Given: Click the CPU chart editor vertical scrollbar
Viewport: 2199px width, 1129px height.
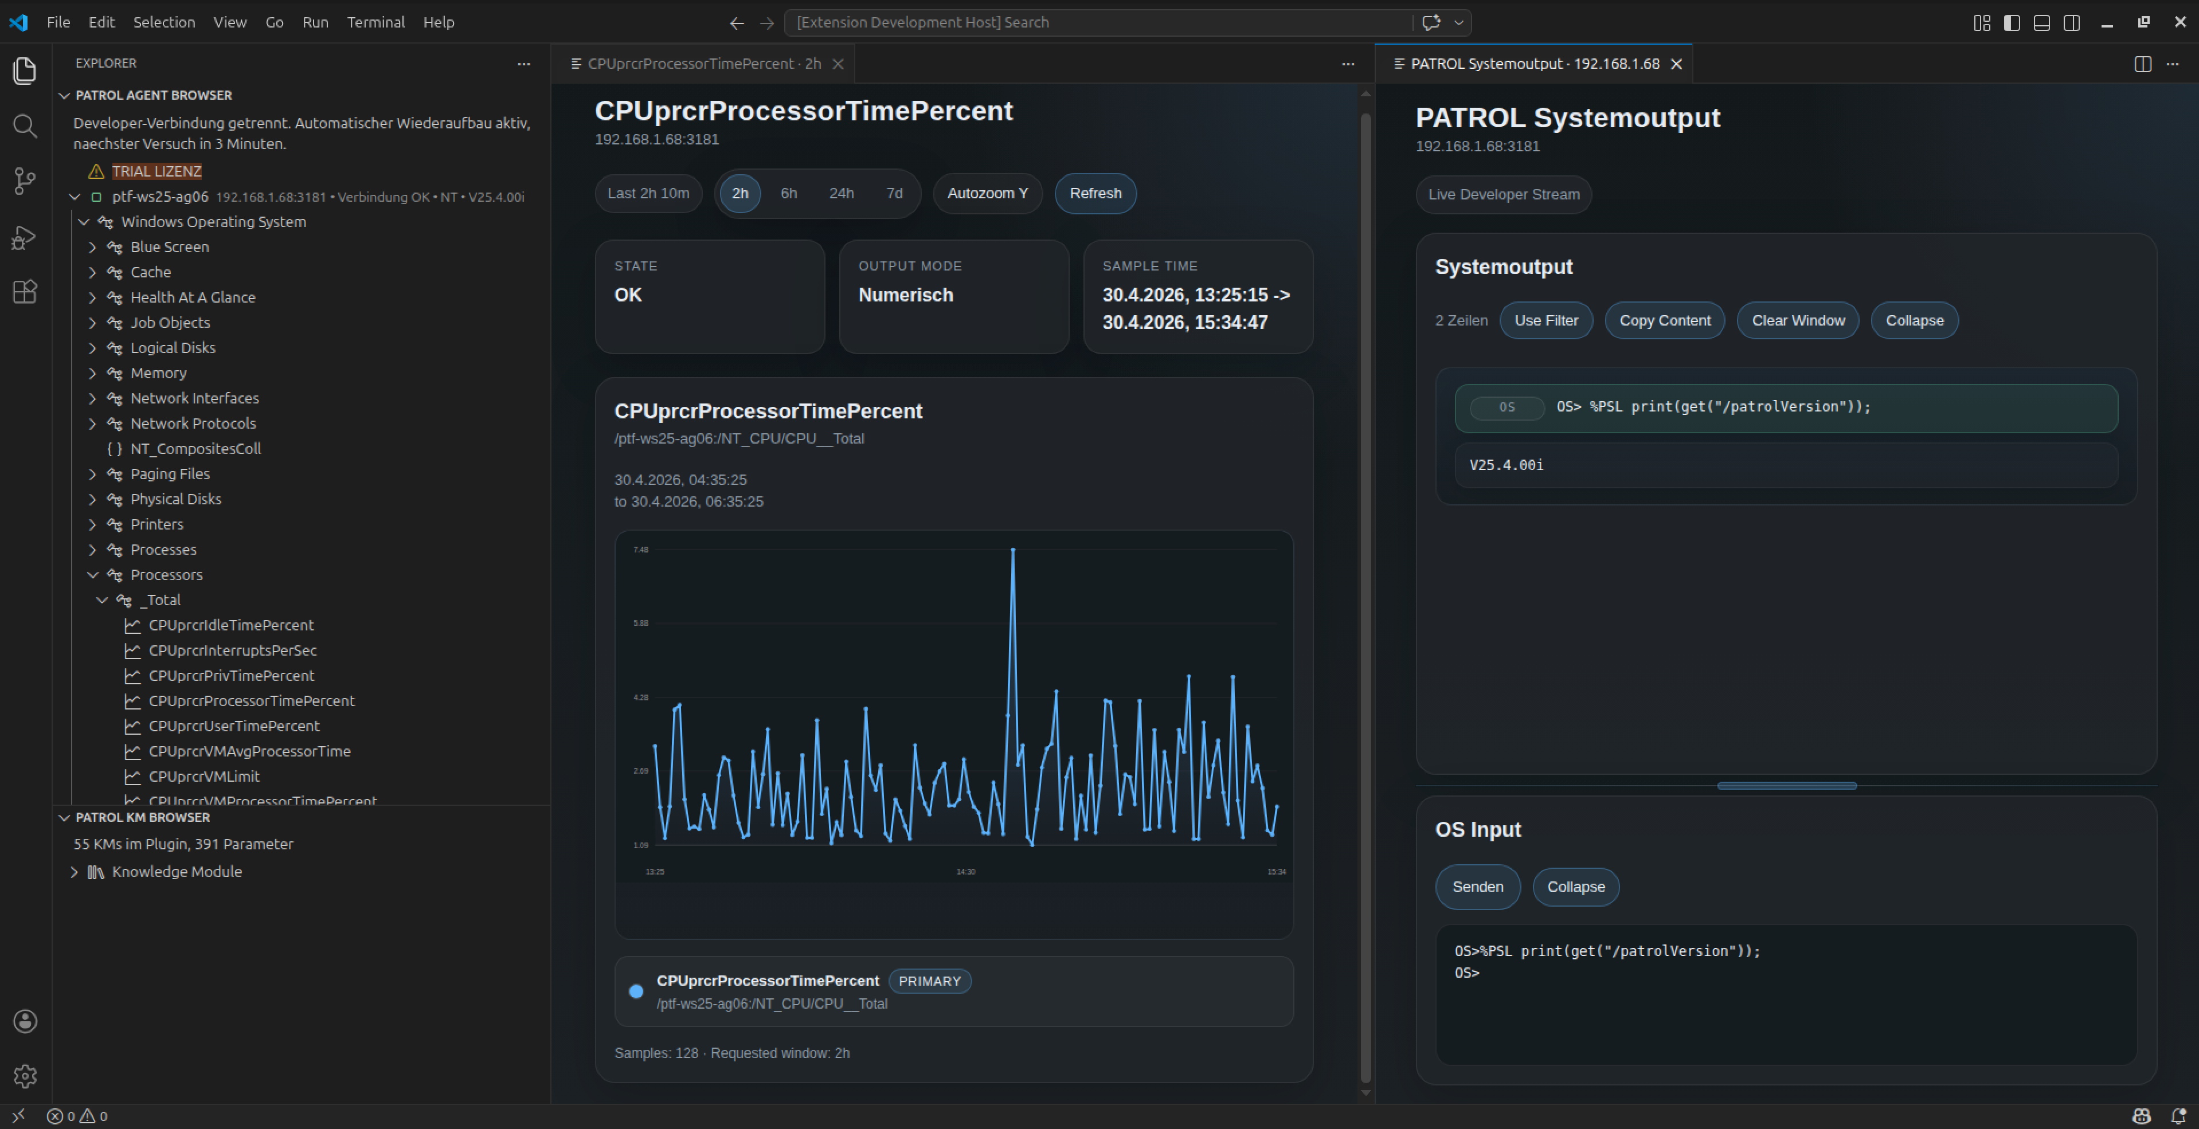Looking at the screenshot, I should [x=1365, y=597].
